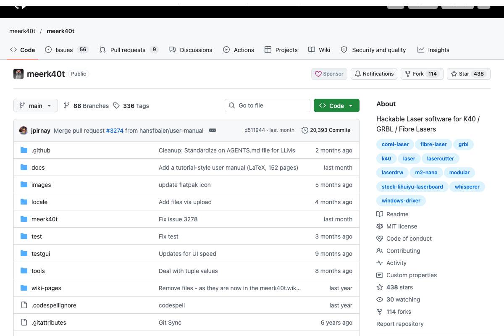The width and height of the screenshot is (504, 336).
Task: Star the repository with Star button
Action: [468, 74]
